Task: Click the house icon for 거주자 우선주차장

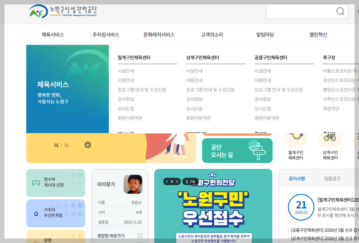Action: click(36, 213)
